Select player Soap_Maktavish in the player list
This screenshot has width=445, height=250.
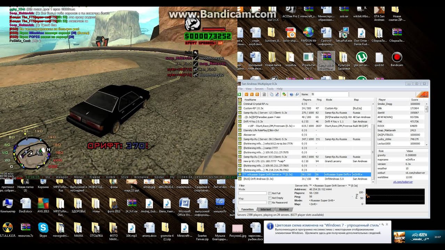click(401, 130)
